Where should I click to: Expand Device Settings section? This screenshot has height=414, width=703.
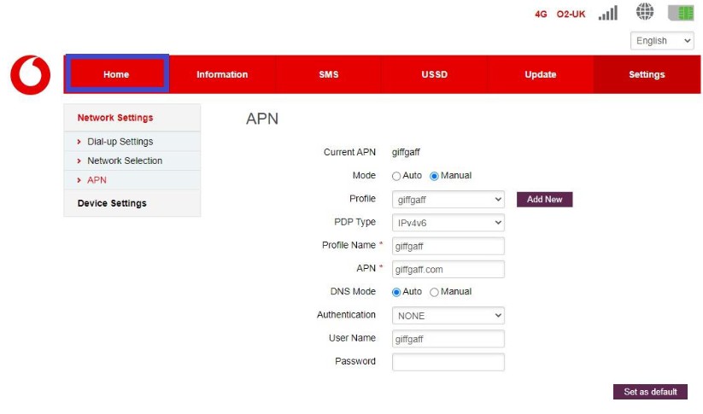(112, 203)
